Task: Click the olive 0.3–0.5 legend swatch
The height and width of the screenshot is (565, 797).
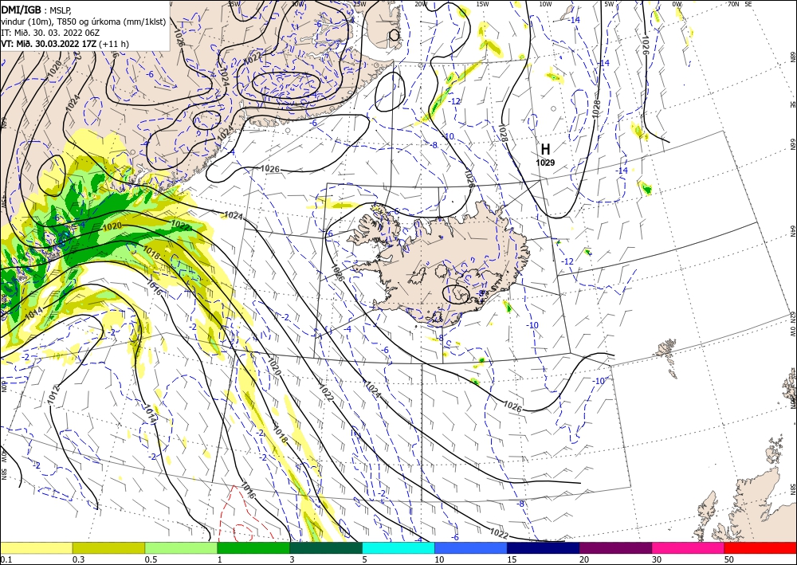Action: [x=108, y=547]
